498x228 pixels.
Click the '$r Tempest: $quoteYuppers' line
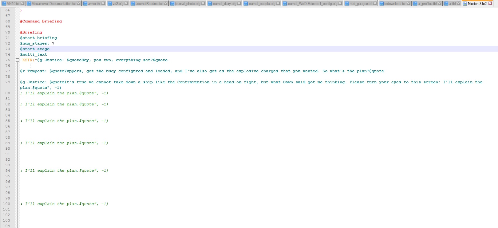[202, 71]
